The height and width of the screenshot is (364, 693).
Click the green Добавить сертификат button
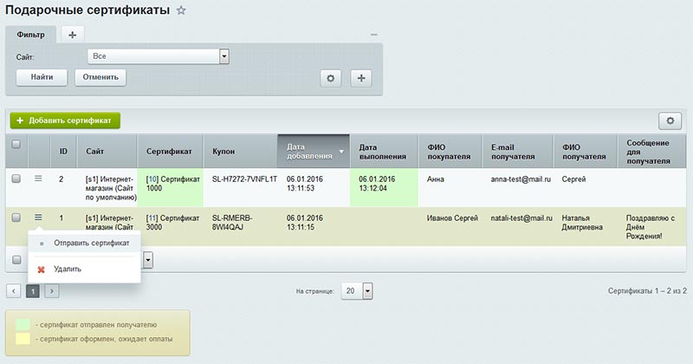(x=65, y=120)
